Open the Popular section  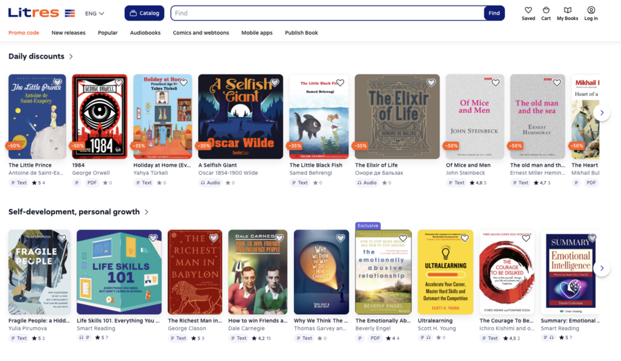tap(108, 33)
